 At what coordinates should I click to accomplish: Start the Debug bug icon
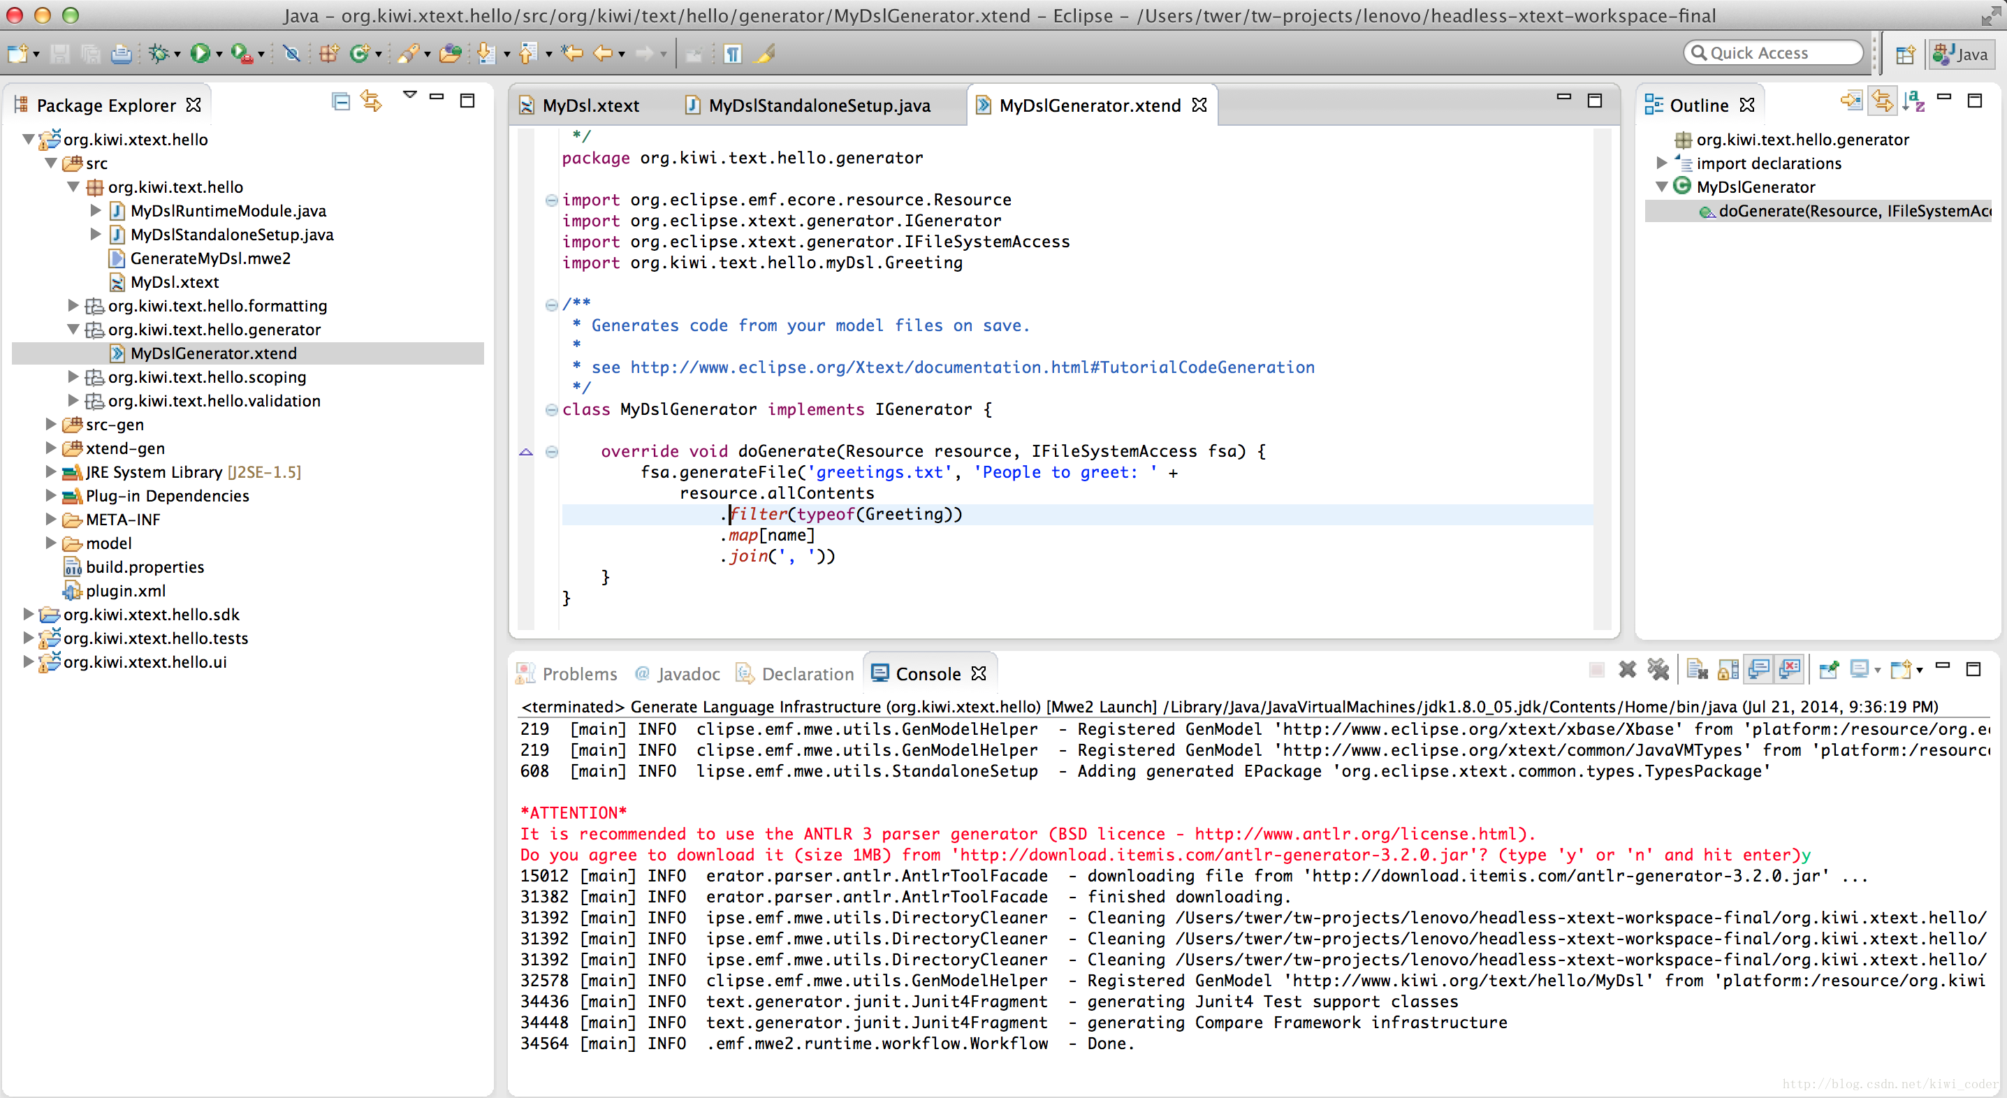[159, 54]
